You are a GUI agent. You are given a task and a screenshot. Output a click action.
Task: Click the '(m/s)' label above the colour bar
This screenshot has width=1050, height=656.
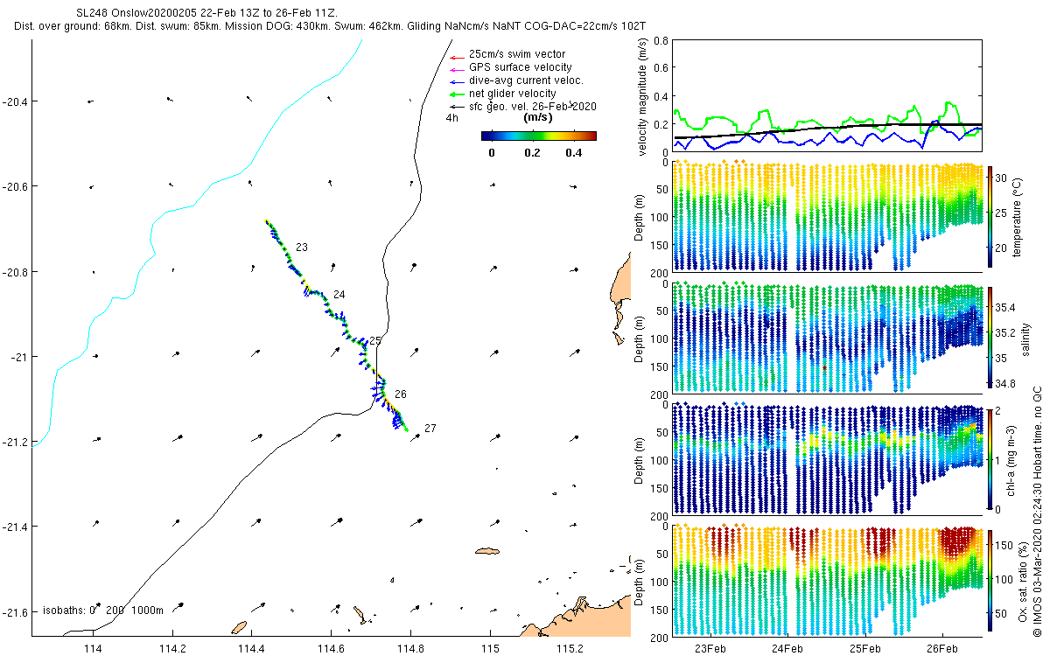536,117
